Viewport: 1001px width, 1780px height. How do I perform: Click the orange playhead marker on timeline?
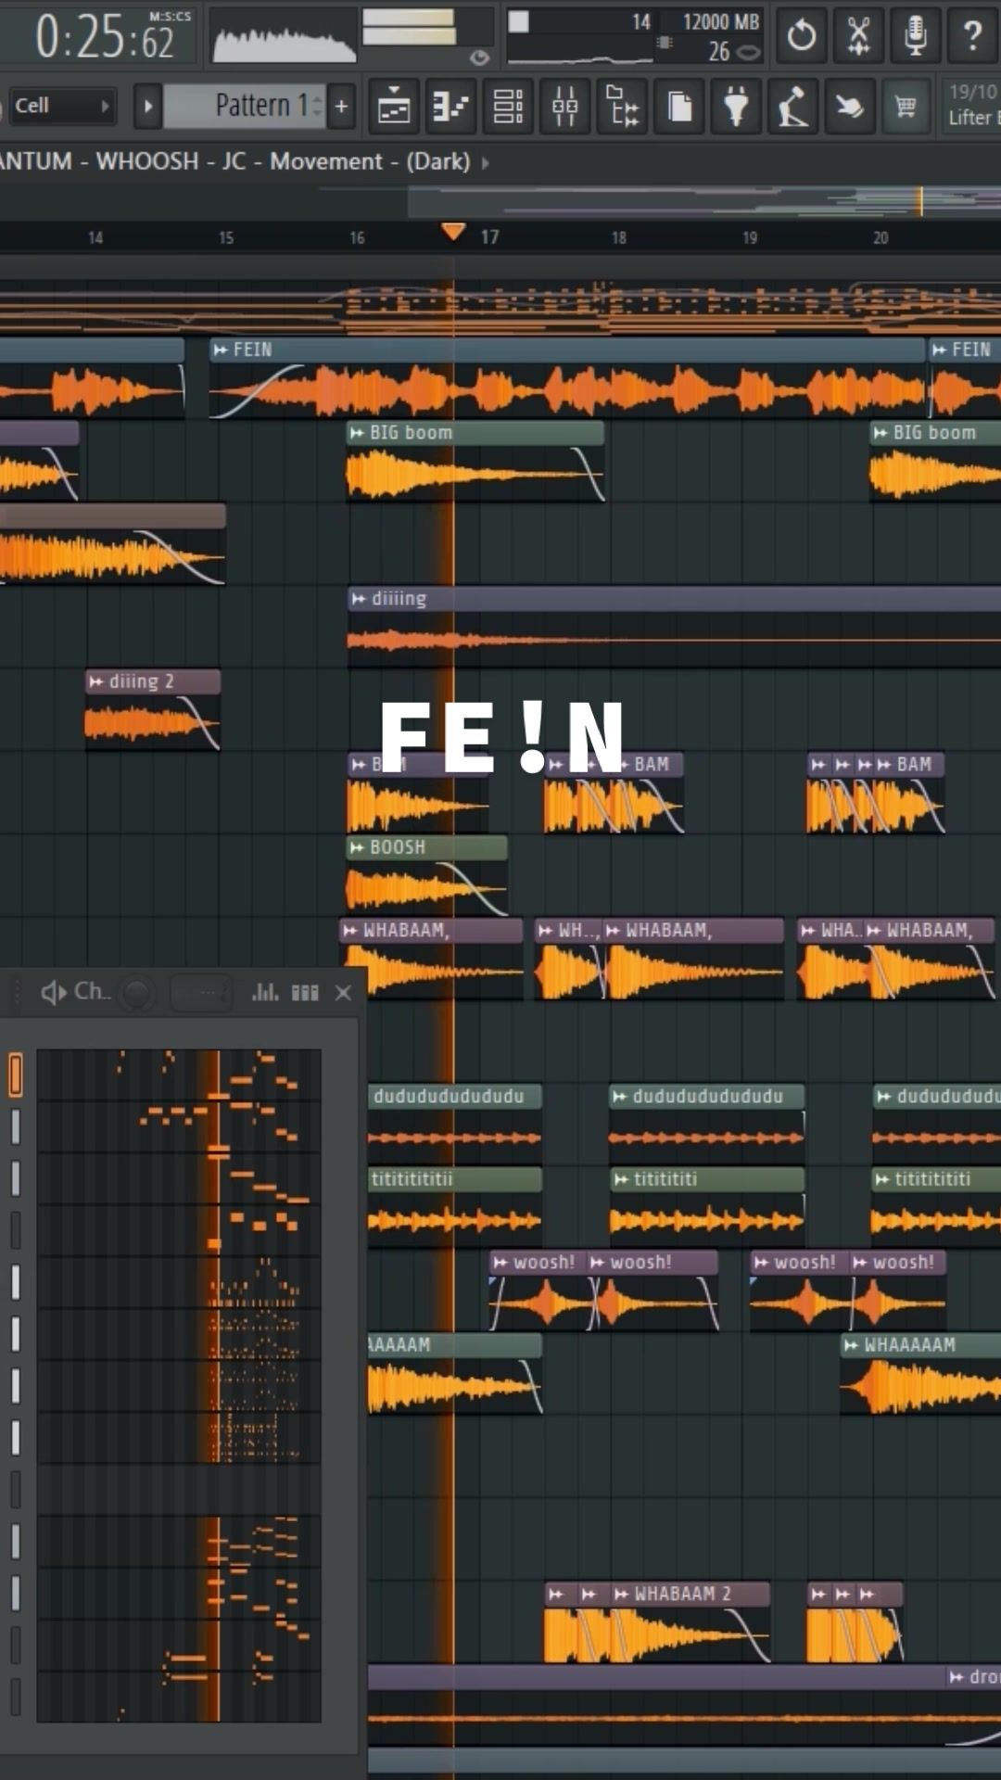453,232
